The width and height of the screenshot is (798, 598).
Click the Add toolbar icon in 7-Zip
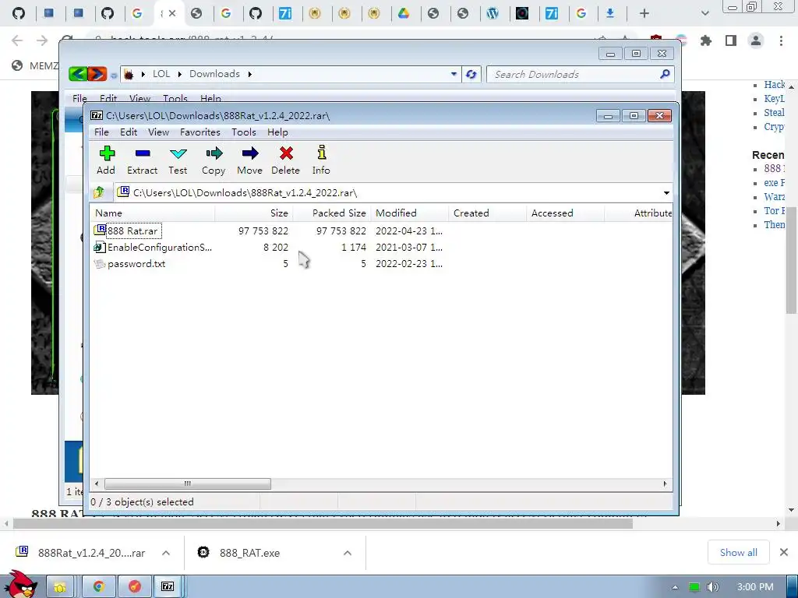pyautogui.click(x=106, y=160)
